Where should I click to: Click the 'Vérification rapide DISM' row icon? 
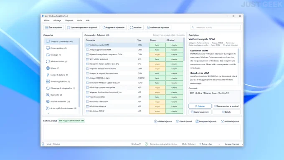tap(87, 45)
